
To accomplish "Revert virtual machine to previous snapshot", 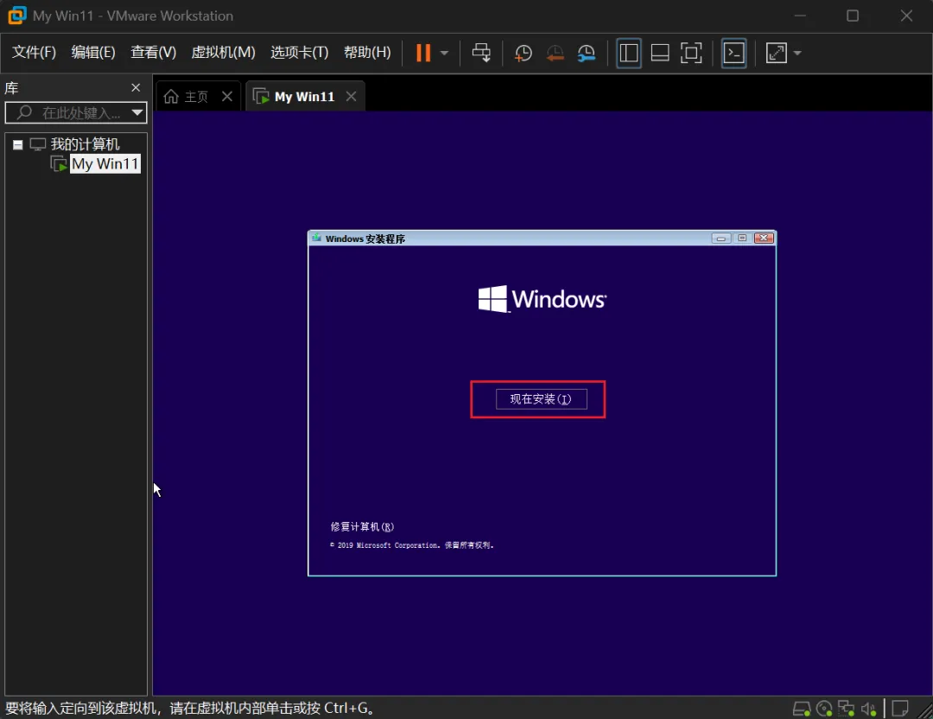I will (x=555, y=53).
